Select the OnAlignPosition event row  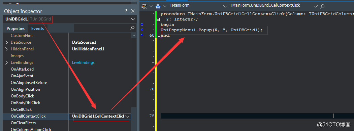67,89
